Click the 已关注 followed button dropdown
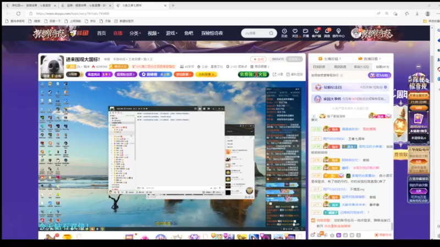The width and height of the screenshot is (440, 247). pos(294,59)
